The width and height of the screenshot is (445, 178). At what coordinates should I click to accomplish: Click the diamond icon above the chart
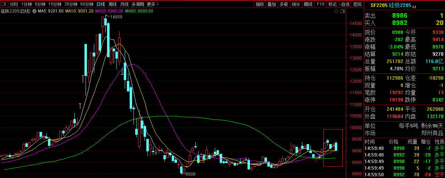336,11
